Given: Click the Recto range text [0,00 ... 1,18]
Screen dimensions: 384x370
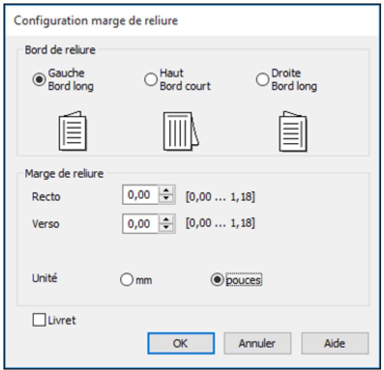Looking at the screenshot, I should [220, 196].
